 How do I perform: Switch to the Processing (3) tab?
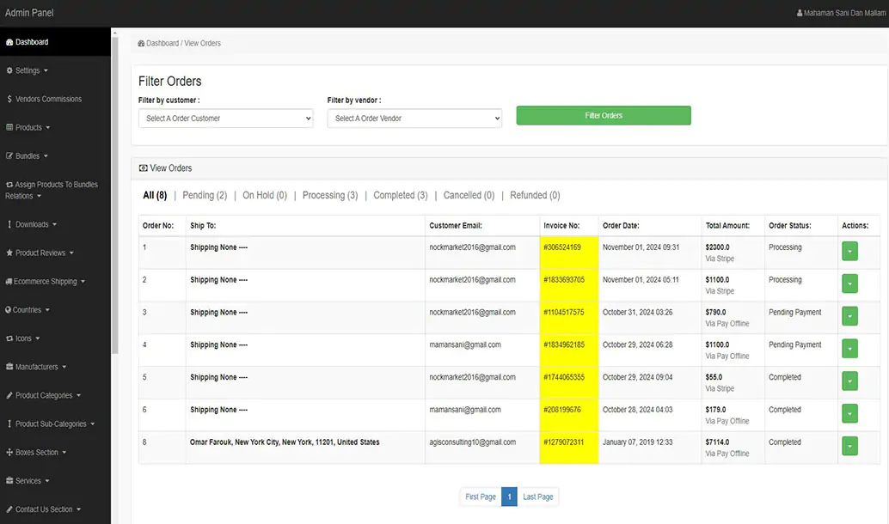pyautogui.click(x=329, y=196)
